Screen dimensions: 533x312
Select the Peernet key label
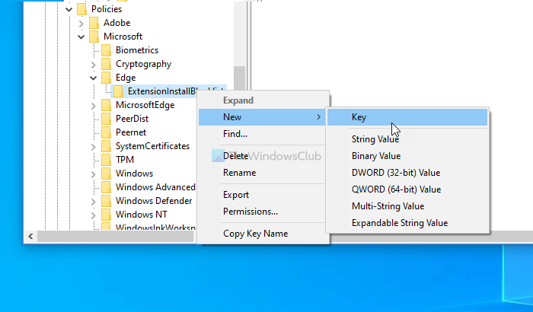coord(131,132)
